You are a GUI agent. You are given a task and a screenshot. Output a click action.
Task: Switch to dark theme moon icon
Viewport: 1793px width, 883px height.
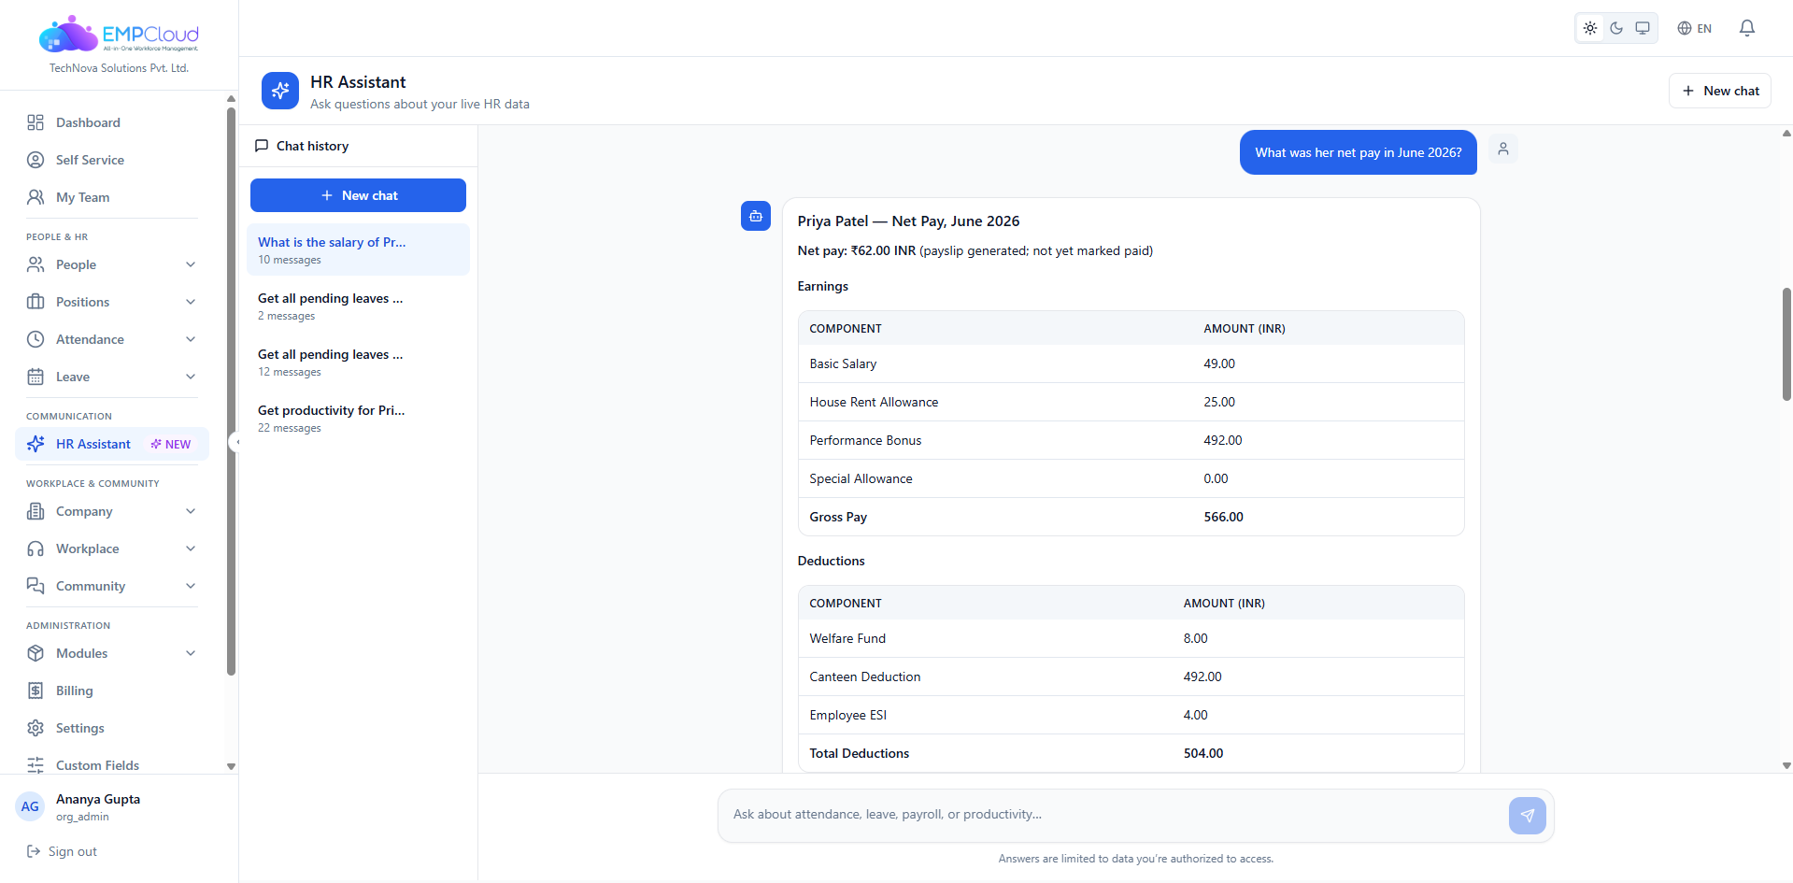click(1616, 28)
